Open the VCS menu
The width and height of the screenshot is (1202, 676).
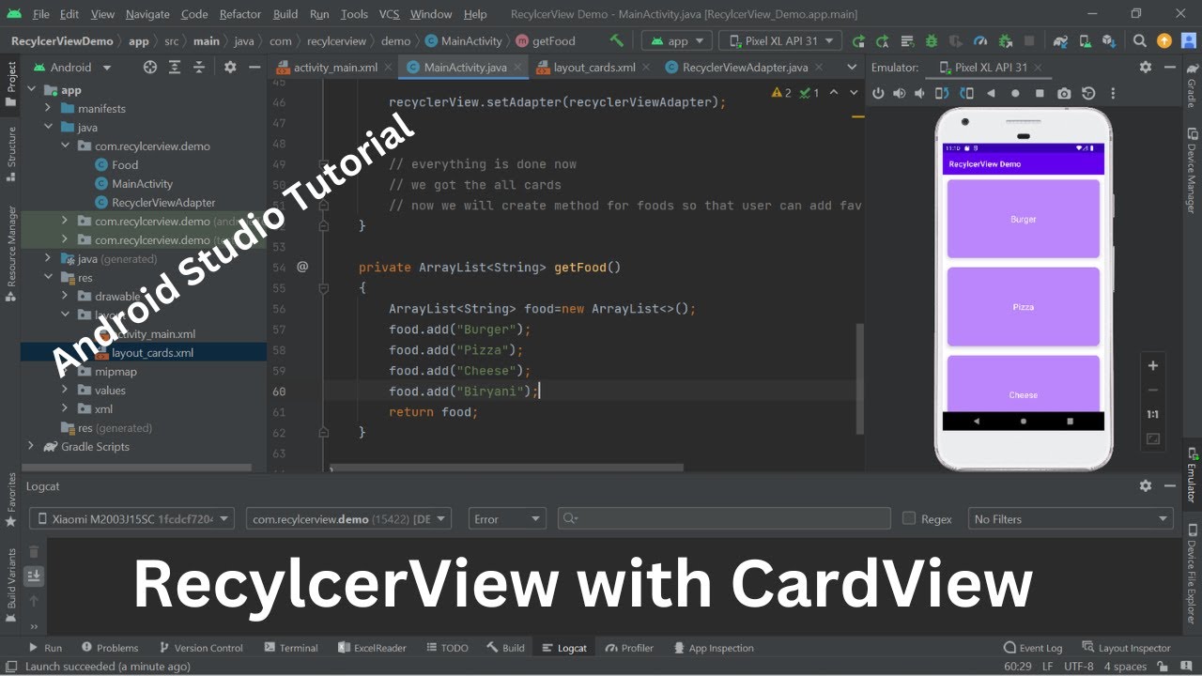tap(389, 14)
